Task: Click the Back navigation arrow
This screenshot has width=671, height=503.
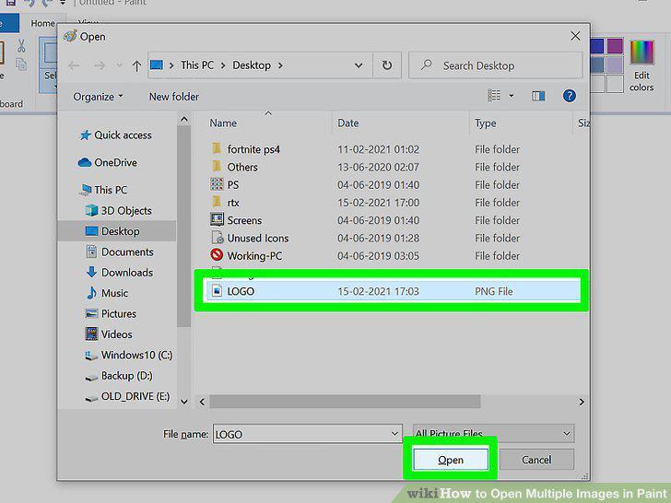Action: (x=74, y=65)
